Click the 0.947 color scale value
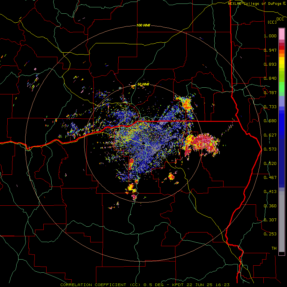 [x=270, y=50]
